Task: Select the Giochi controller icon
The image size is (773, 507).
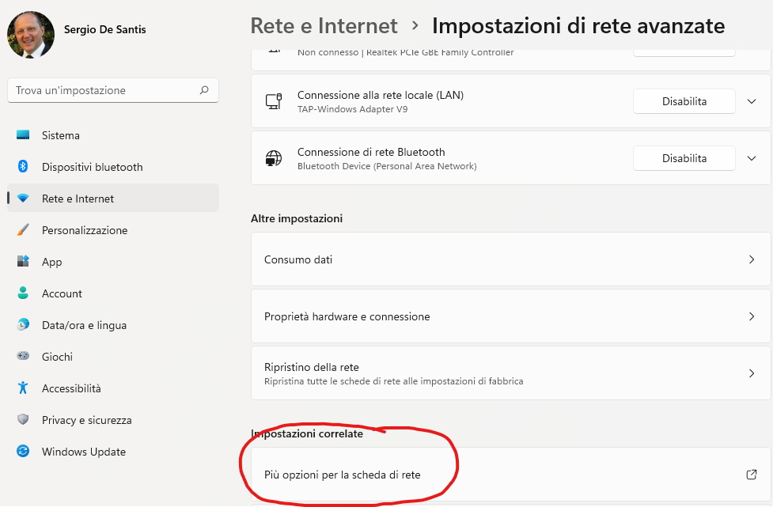Action: [23, 356]
